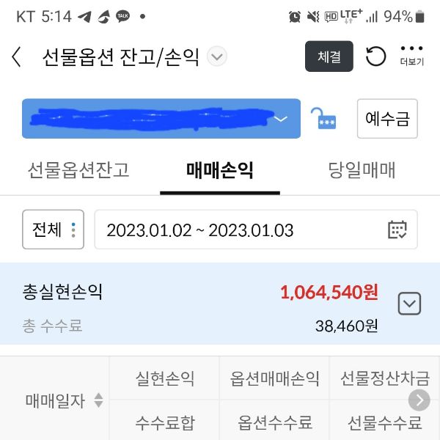Image resolution: width=440 pixels, height=440 pixels.
Task: Open the screen title dropdown chevron
Action: (217, 56)
